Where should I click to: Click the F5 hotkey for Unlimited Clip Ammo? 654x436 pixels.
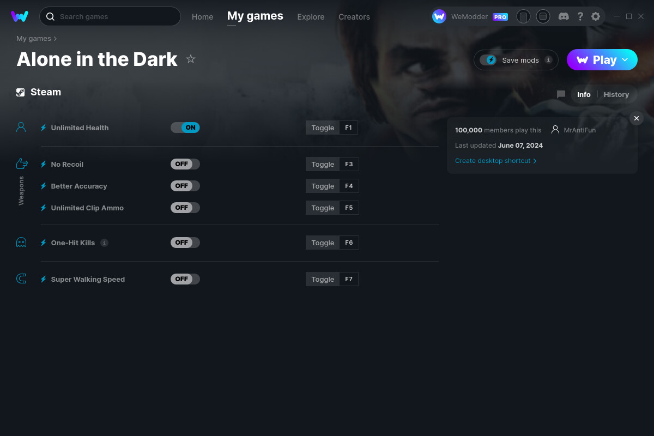pos(349,208)
